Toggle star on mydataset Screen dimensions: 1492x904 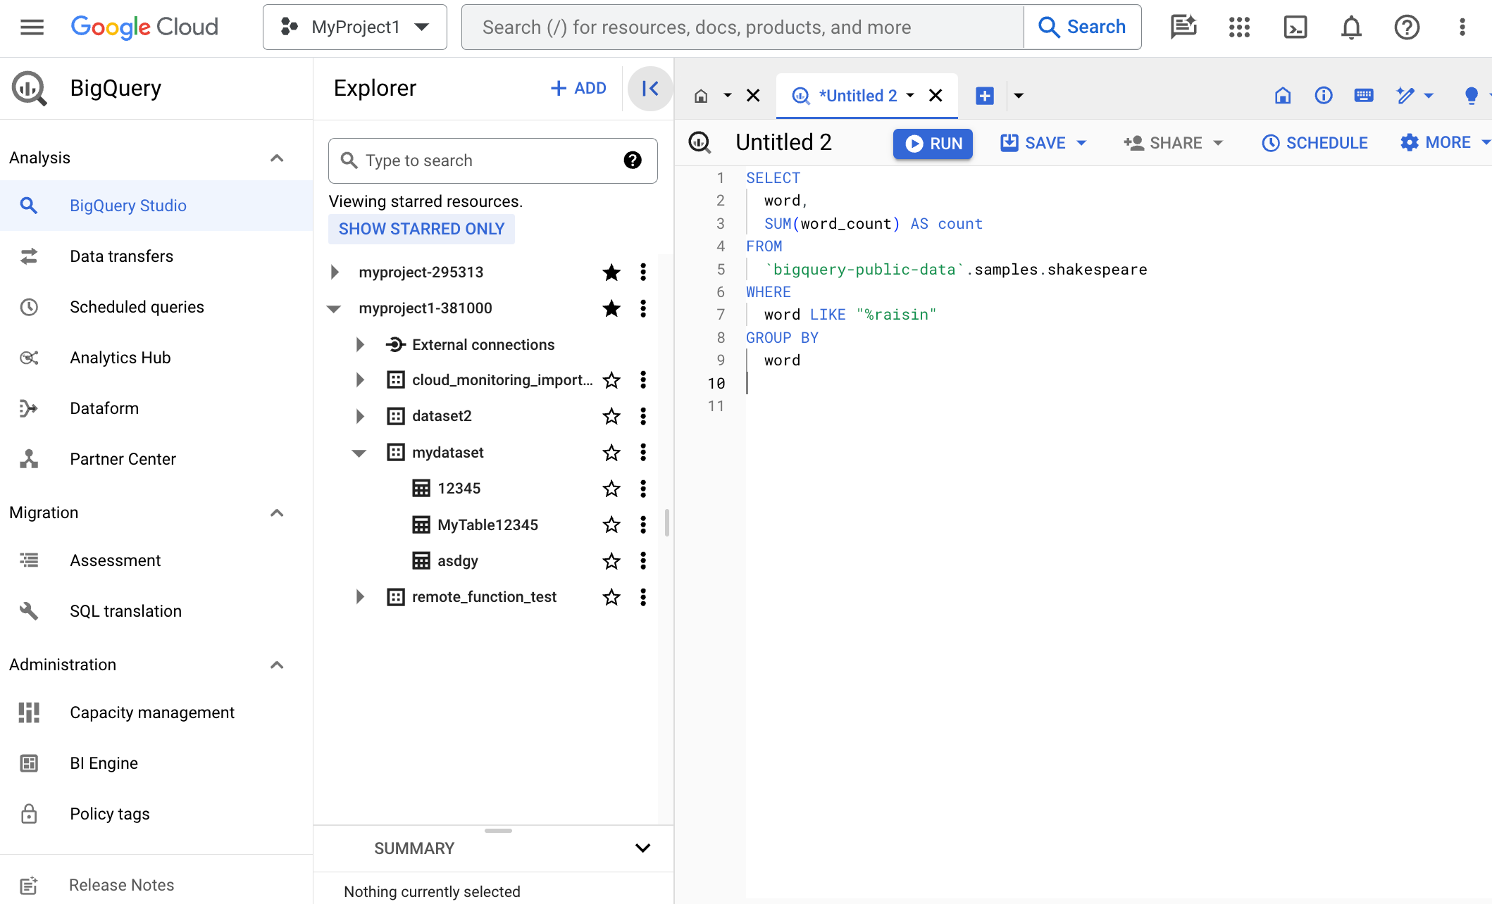coord(611,453)
